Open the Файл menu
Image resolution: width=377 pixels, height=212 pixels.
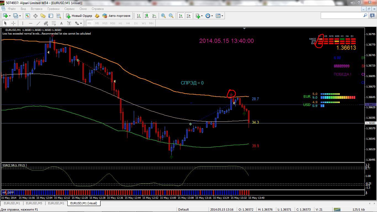(x=12, y=9)
